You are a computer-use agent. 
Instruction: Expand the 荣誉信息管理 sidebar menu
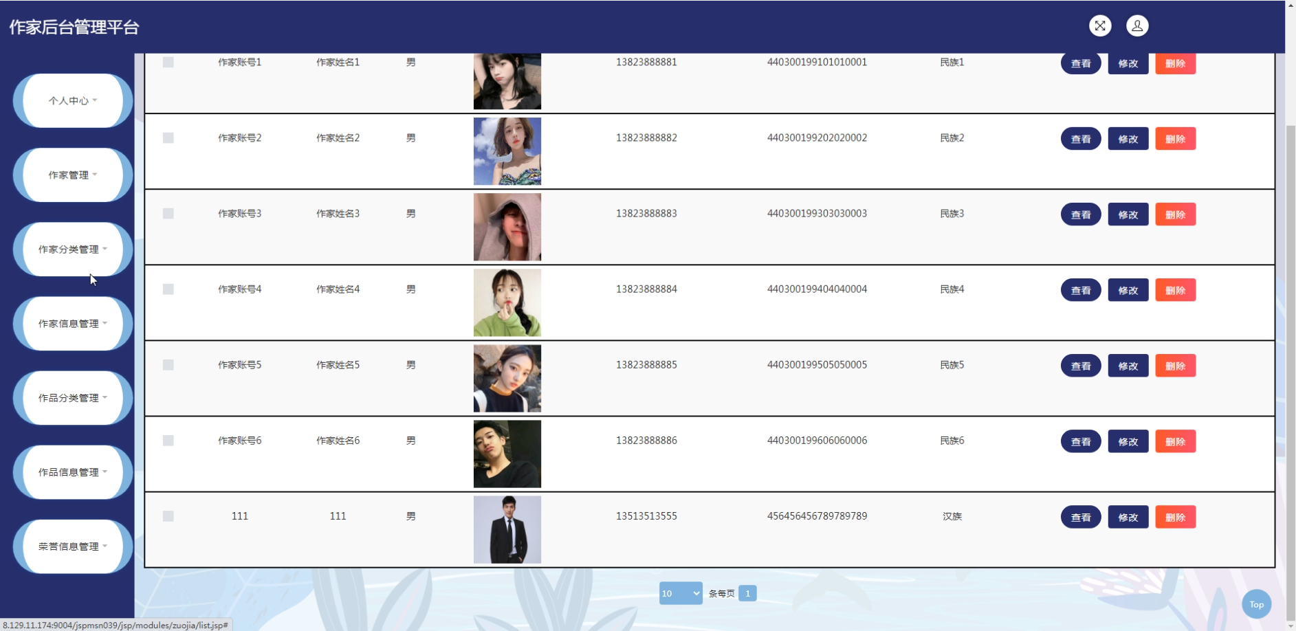(73, 546)
